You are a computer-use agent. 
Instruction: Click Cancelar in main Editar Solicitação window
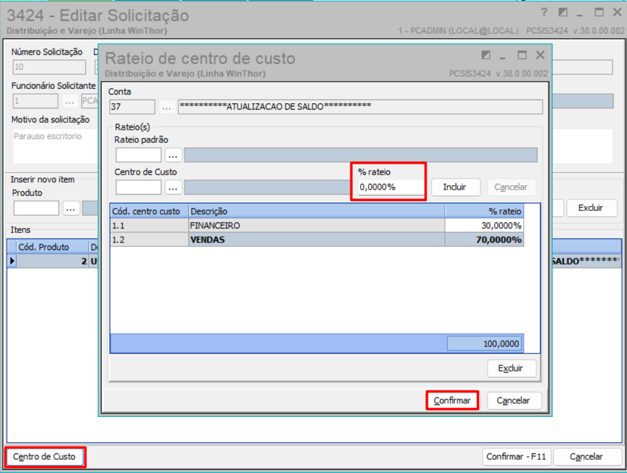[x=586, y=457]
